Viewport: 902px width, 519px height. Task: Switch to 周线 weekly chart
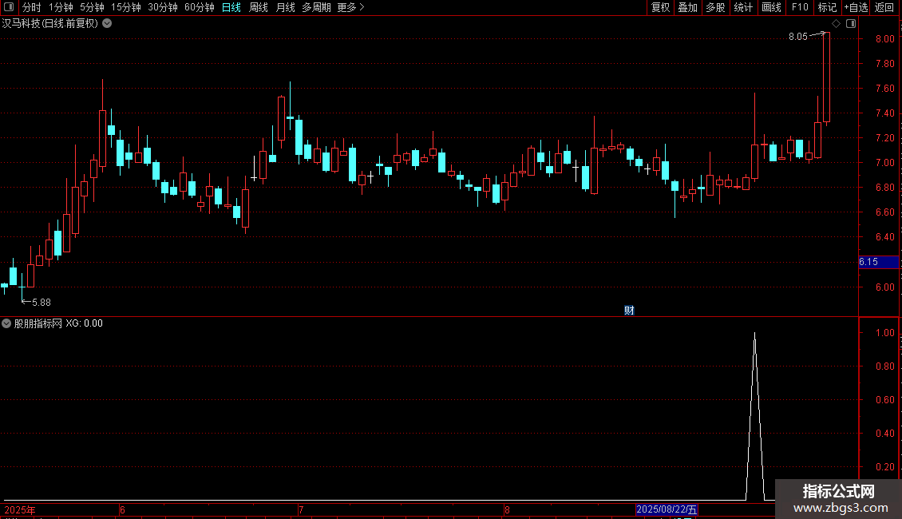pyautogui.click(x=259, y=7)
